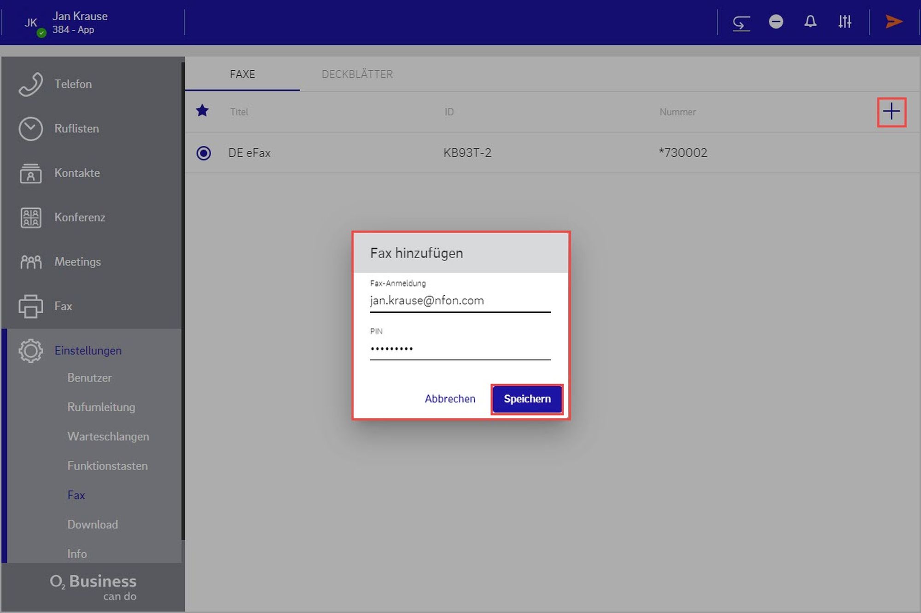The width and height of the screenshot is (921, 613).
Task: Open the Konferenz section
Action: 80,218
